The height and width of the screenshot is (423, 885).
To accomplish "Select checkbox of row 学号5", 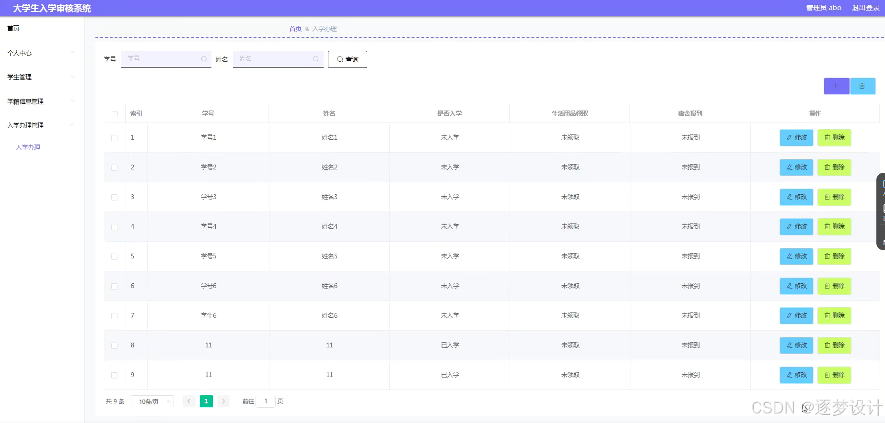I will click(115, 256).
